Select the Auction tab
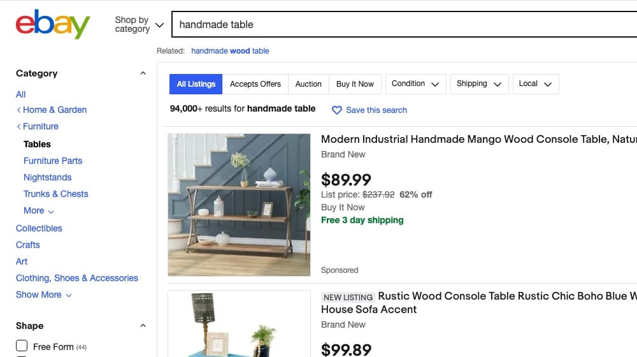 tap(308, 84)
